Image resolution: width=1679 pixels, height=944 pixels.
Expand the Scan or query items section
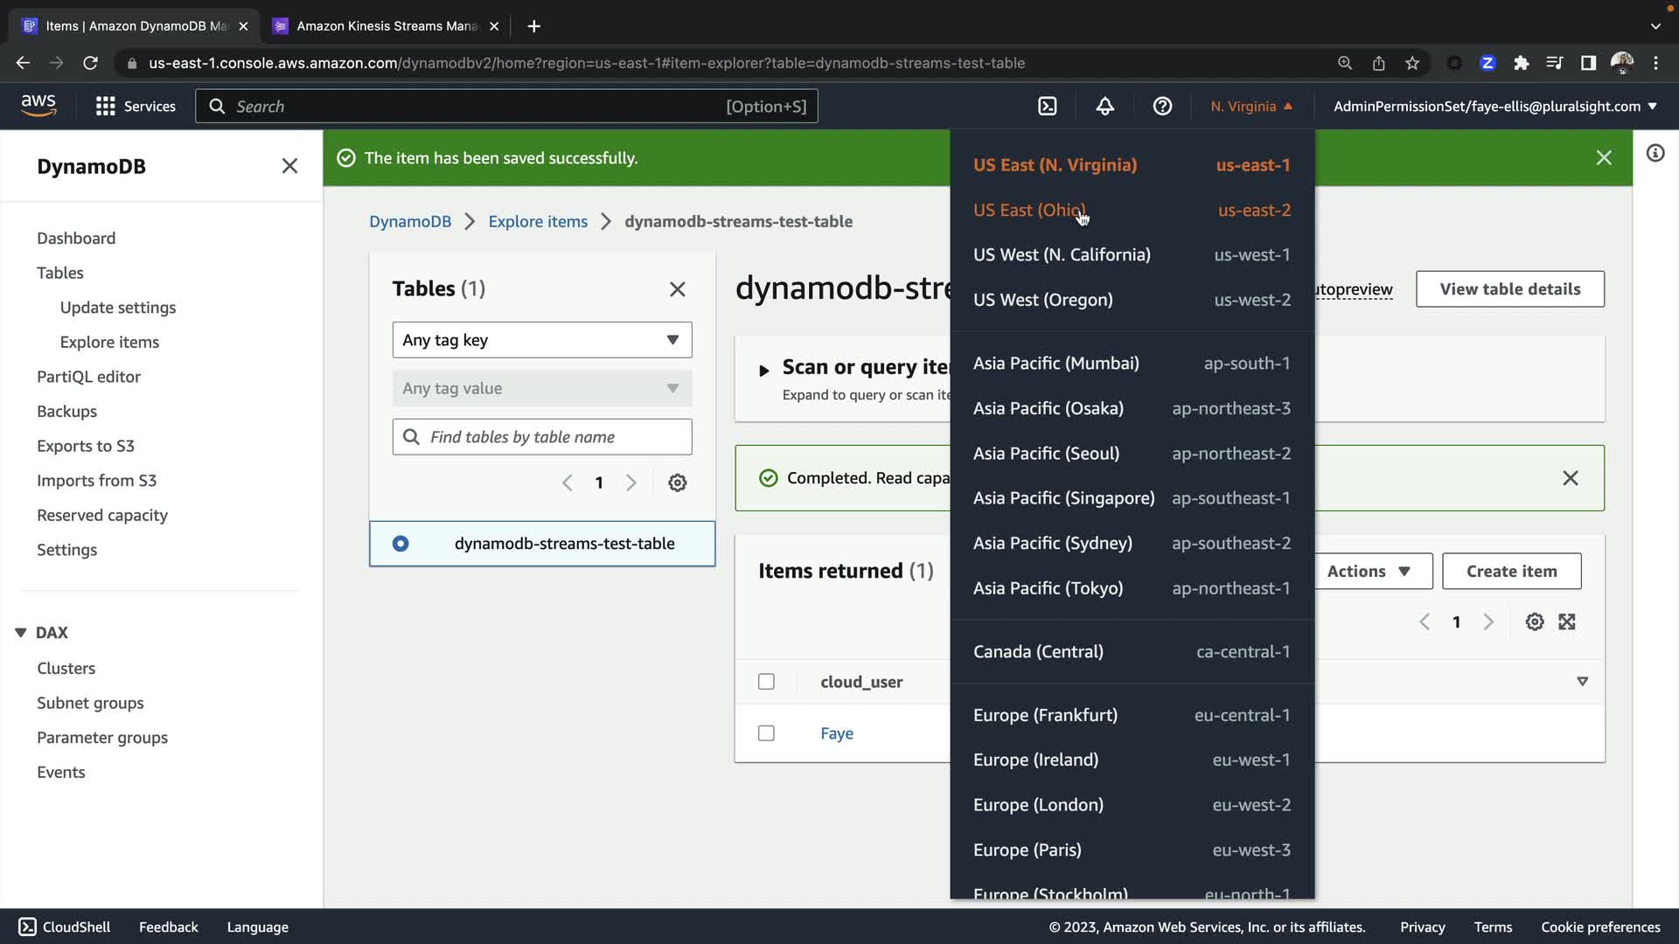tap(763, 371)
